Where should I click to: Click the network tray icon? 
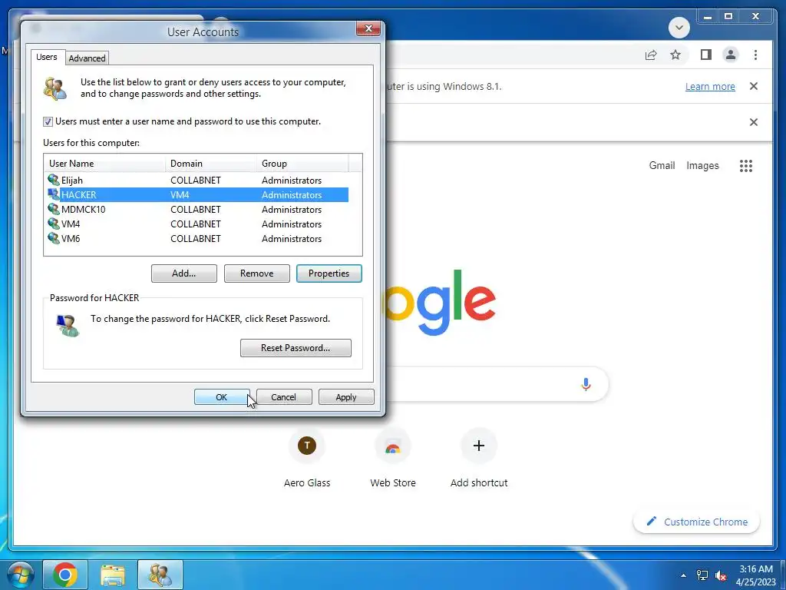click(x=702, y=575)
